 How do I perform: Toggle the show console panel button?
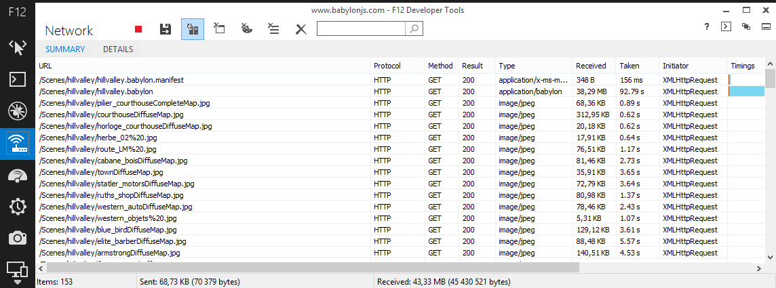pyautogui.click(x=726, y=27)
